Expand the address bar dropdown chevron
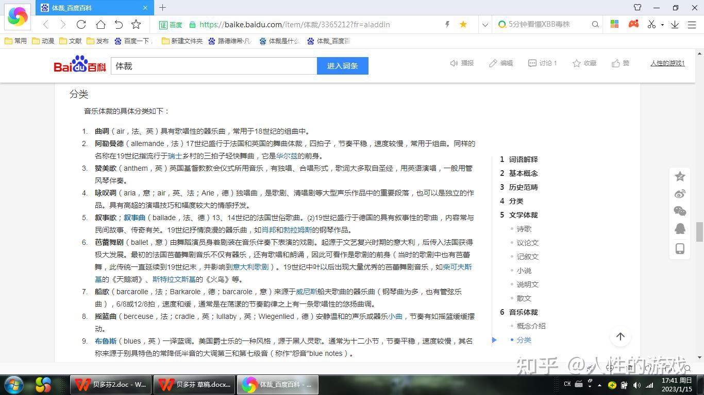This screenshot has height=395, width=704. pyautogui.click(x=484, y=24)
